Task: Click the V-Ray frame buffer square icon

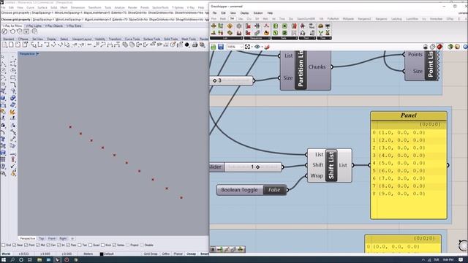Action: pos(26,31)
